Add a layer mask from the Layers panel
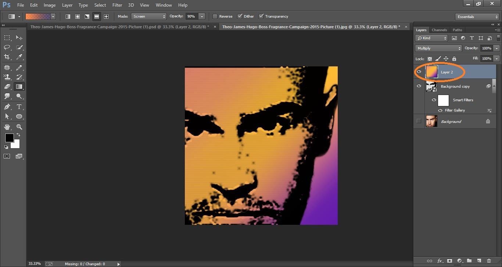Image resolution: width=502 pixels, height=267 pixels. [449, 260]
